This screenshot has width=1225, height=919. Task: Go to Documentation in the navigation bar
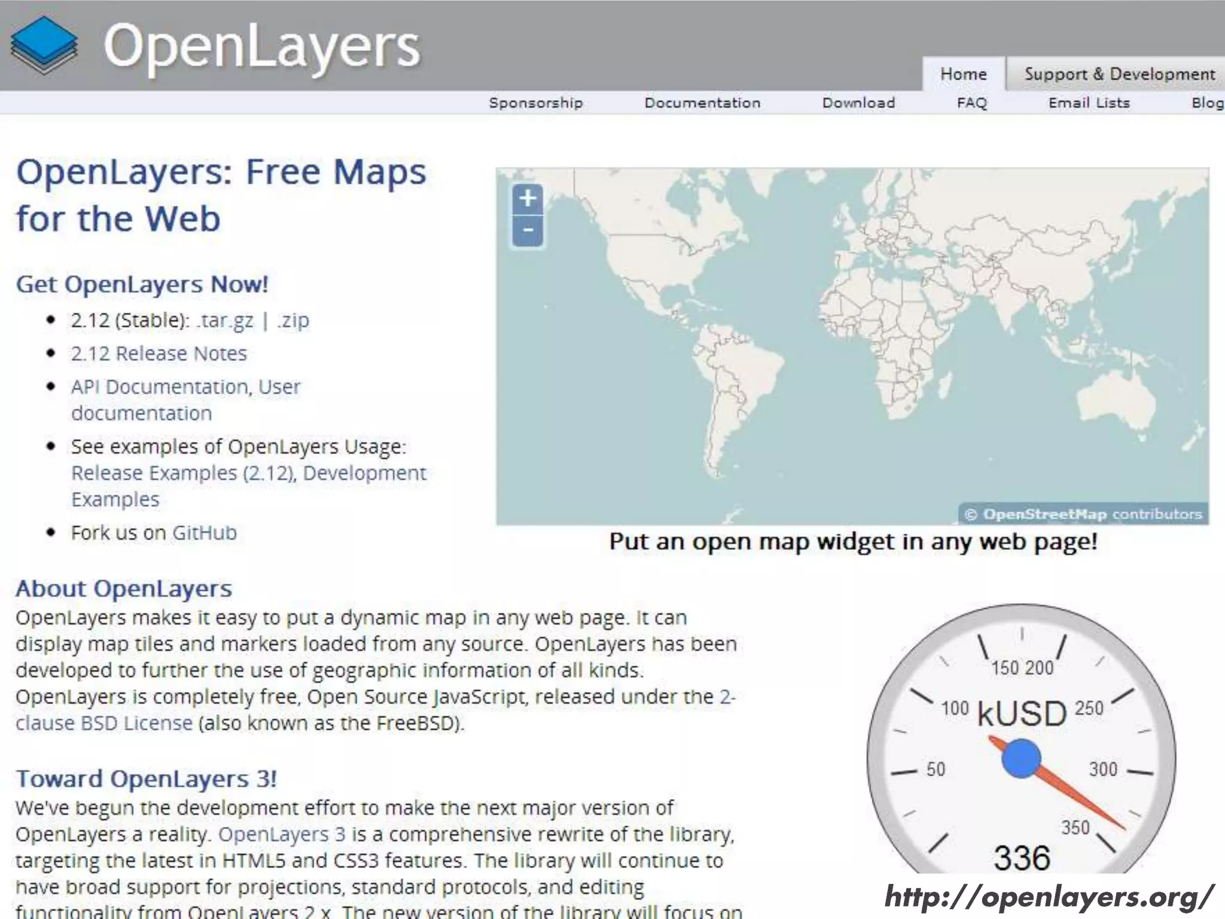(x=702, y=103)
